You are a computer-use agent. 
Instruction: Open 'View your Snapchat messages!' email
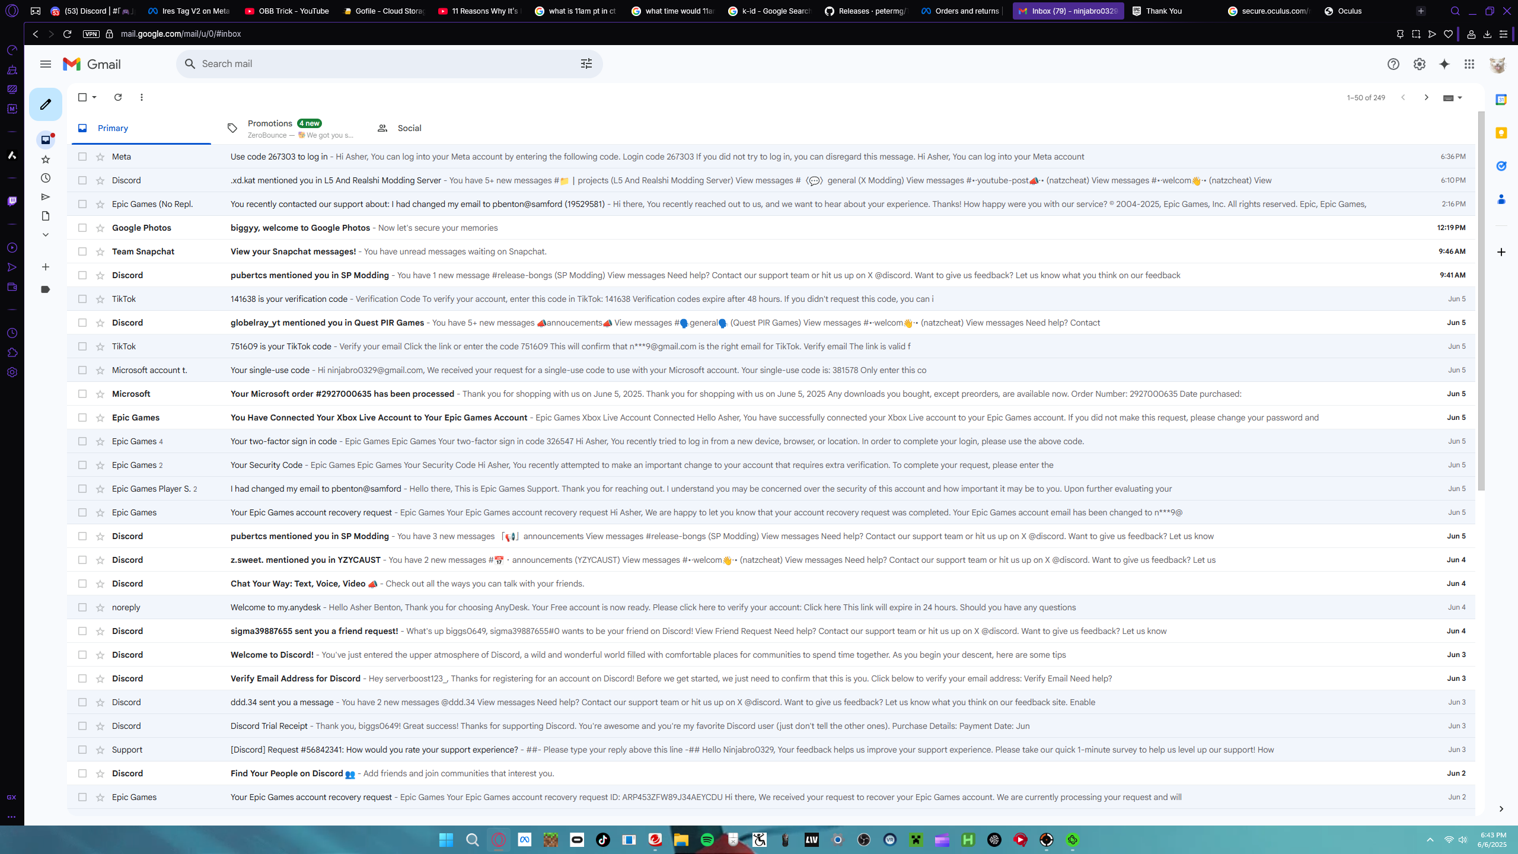[771, 251]
